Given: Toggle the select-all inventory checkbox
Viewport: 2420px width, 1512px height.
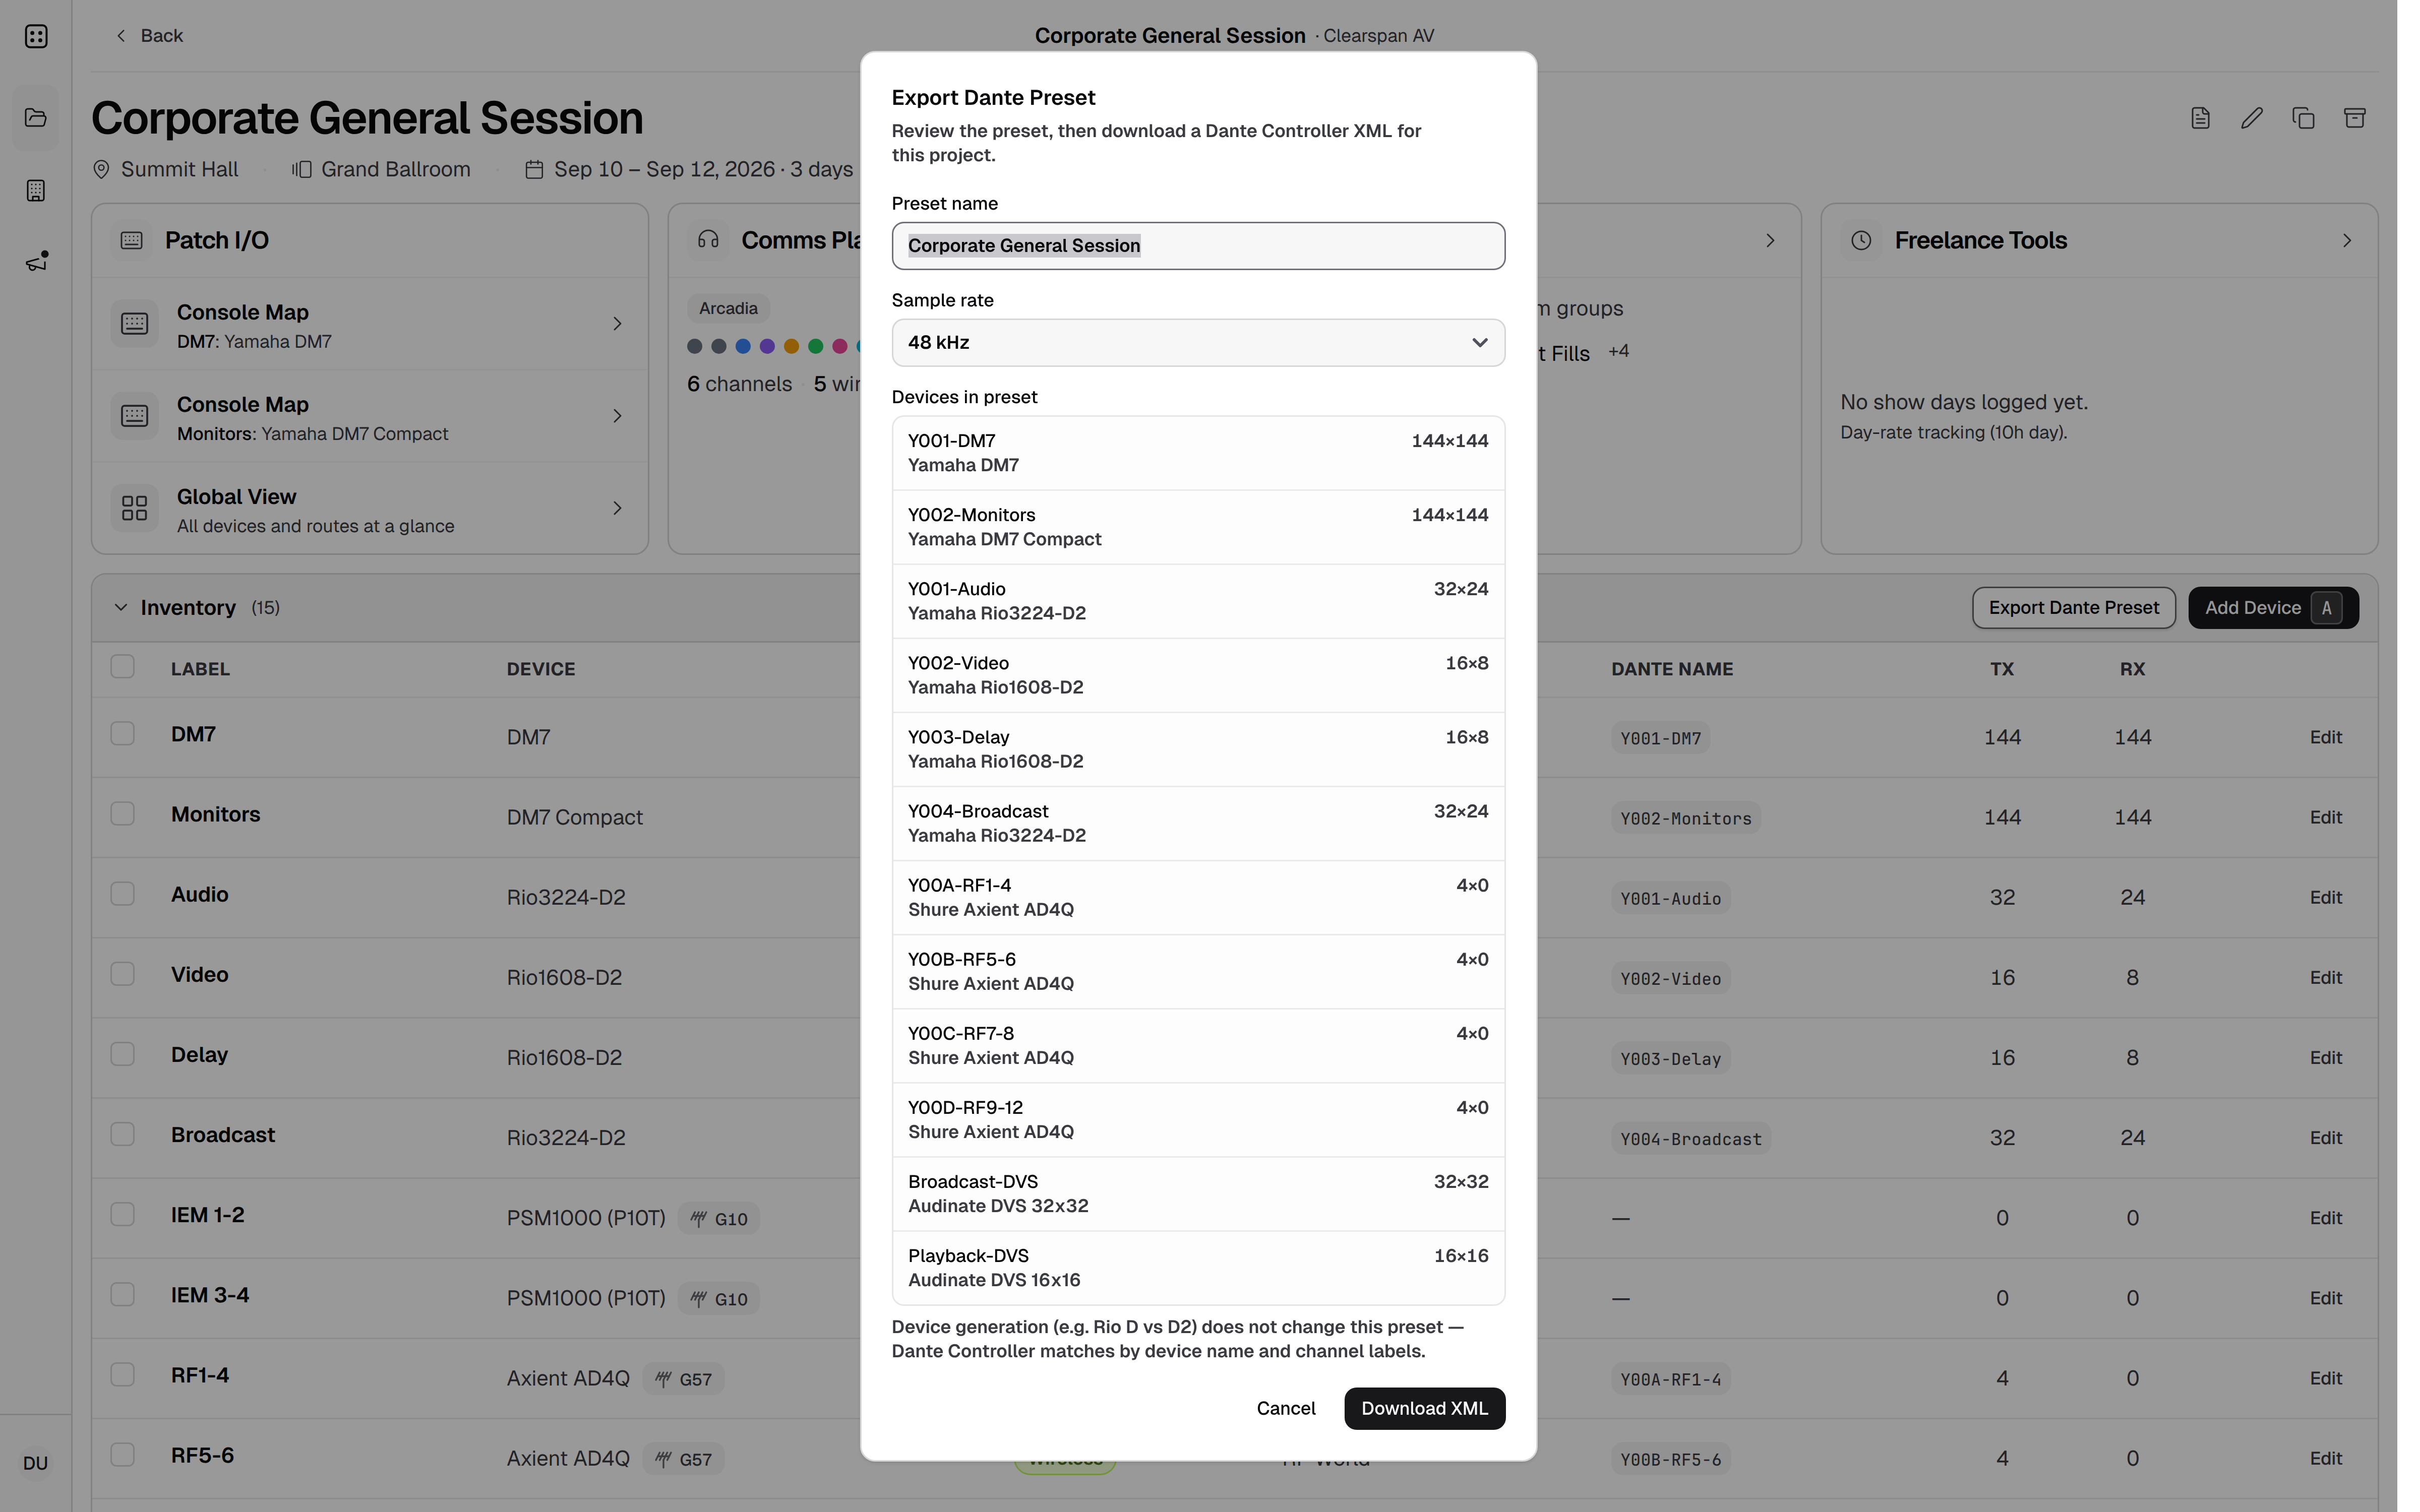Looking at the screenshot, I should pos(122,667).
